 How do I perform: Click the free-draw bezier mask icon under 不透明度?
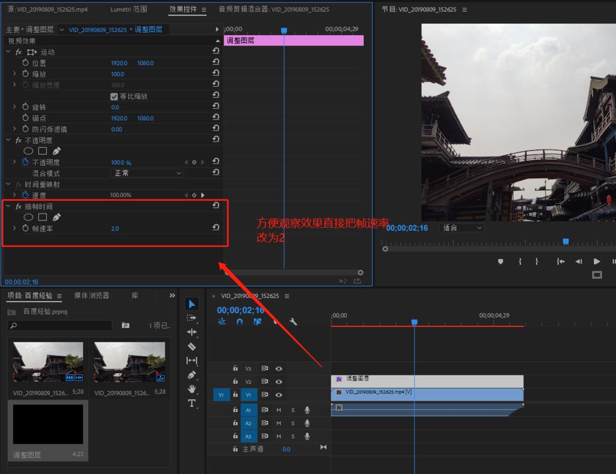[x=57, y=151]
